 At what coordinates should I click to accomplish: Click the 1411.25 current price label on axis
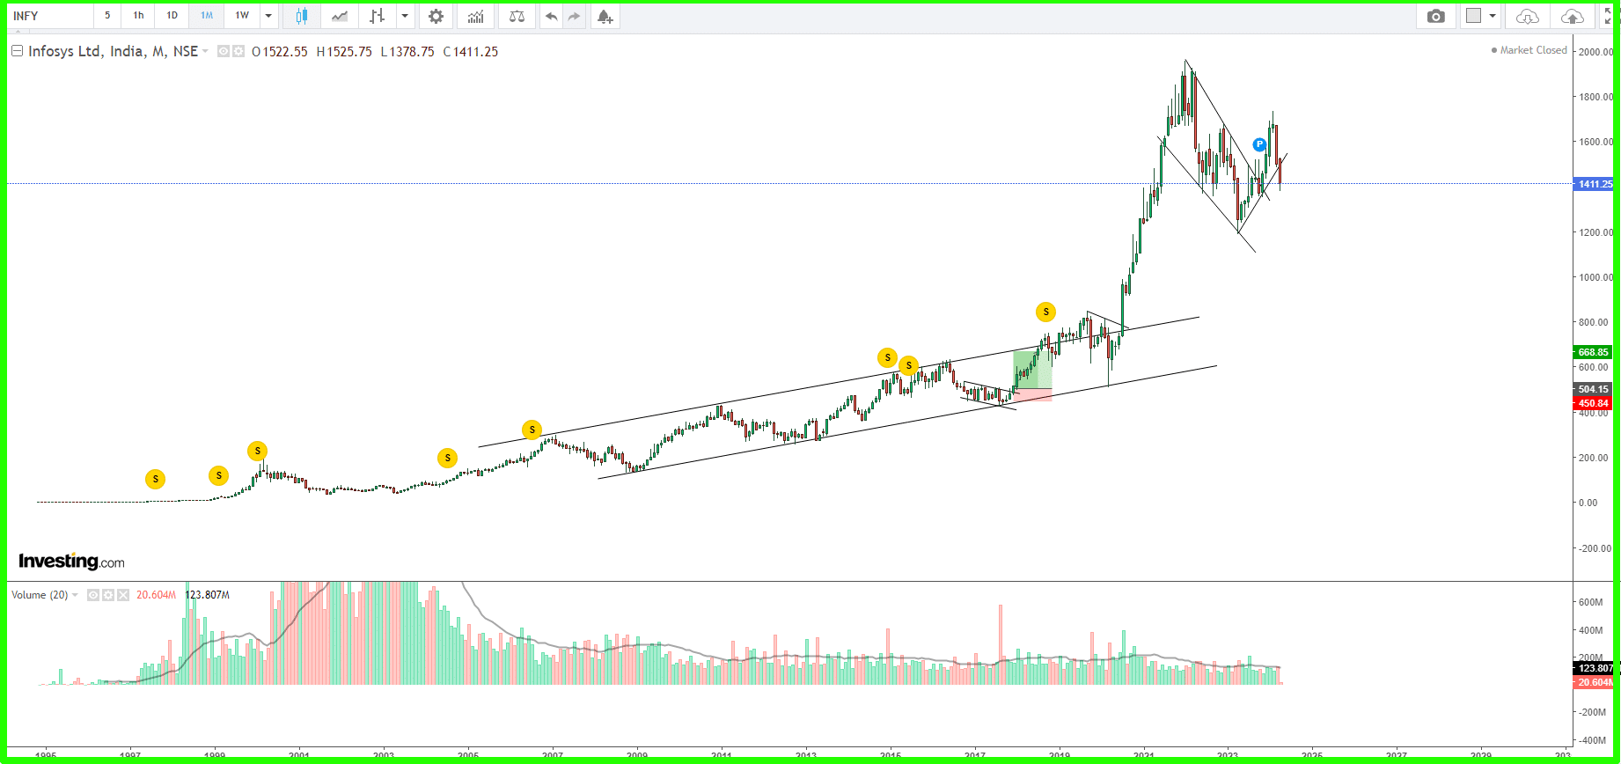point(1594,184)
